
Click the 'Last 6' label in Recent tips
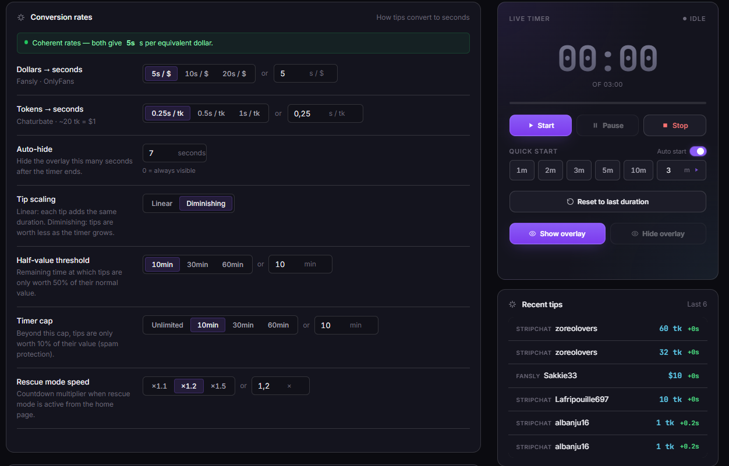(x=697, y=304)
